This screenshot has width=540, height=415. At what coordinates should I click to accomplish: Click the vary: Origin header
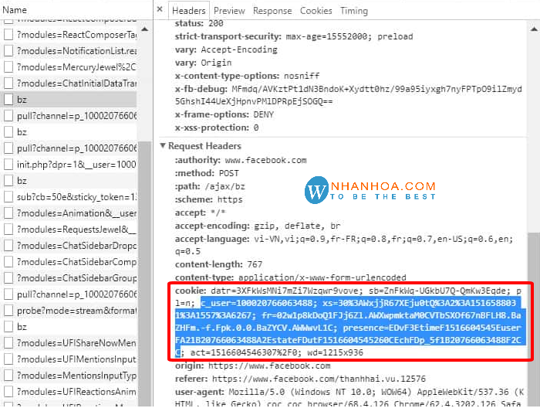(203, 63)
